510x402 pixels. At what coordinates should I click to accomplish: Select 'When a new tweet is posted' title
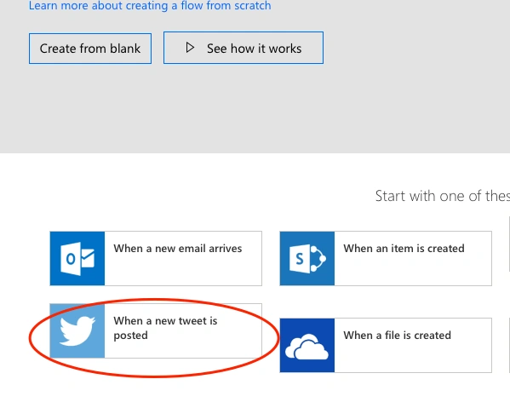(x=165, y=328)
